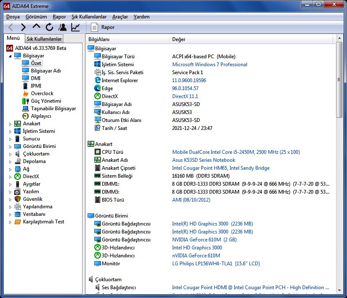347x298 pixels.
Task: Open Intel Cougar Point HM65 chipset link
Action: coord(221,168)
